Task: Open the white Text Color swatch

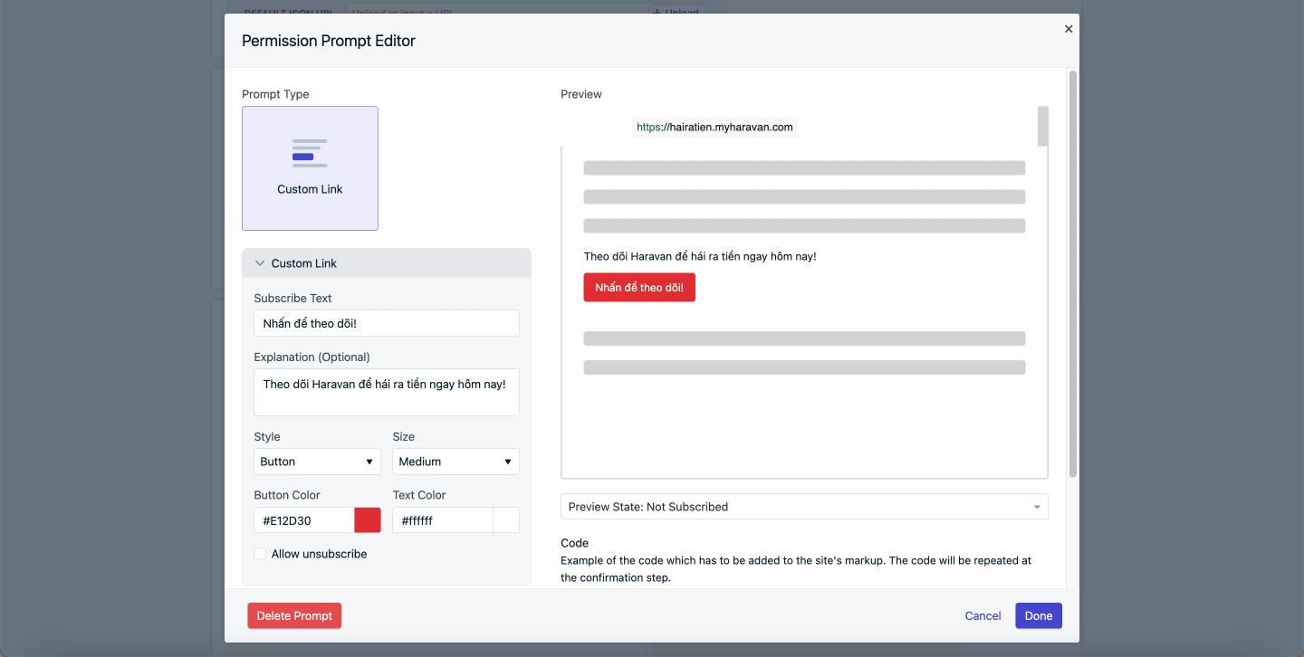Action: pyautogui.click(x=506, y=520)
